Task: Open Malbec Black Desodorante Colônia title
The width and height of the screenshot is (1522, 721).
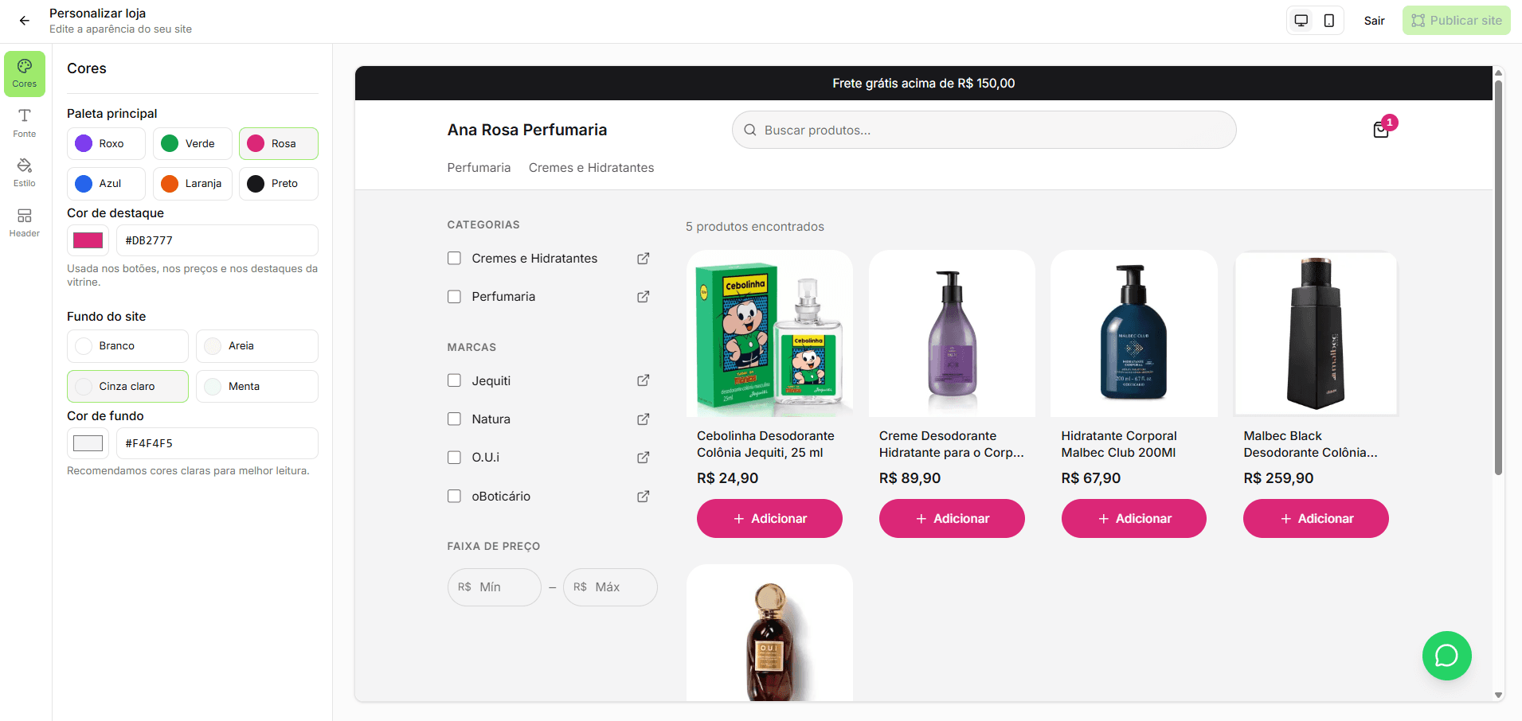Action: pos(1310,444)
